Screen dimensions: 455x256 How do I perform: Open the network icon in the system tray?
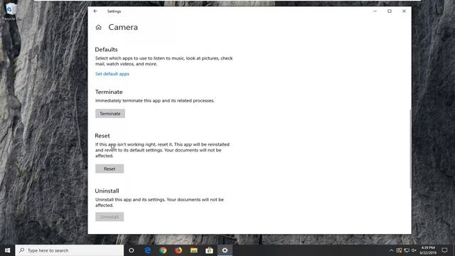[x=407, y=250]
